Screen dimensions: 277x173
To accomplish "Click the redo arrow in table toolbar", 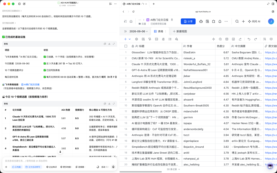I will (x=255, y=39).
